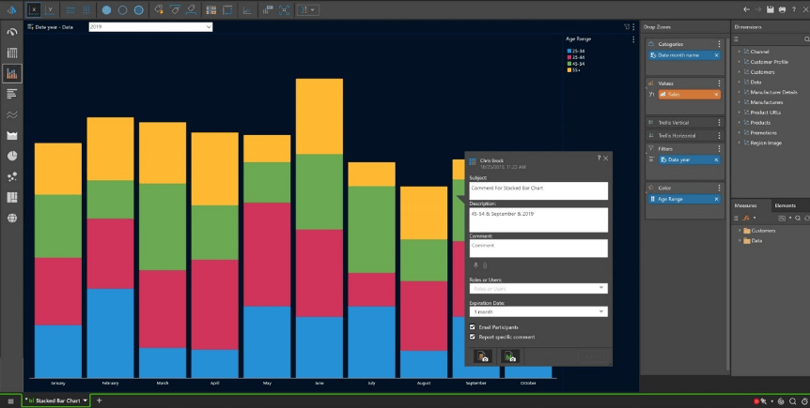Click the trend line chart icon
810x408 pixels.
tap(247, 10)
